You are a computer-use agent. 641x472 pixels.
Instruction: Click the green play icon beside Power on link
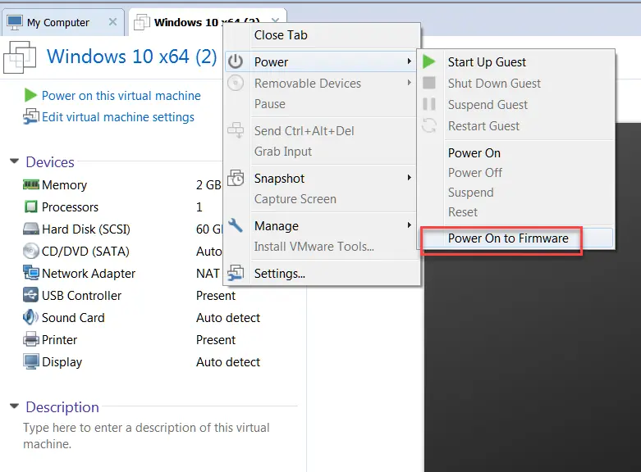(30, 95)
